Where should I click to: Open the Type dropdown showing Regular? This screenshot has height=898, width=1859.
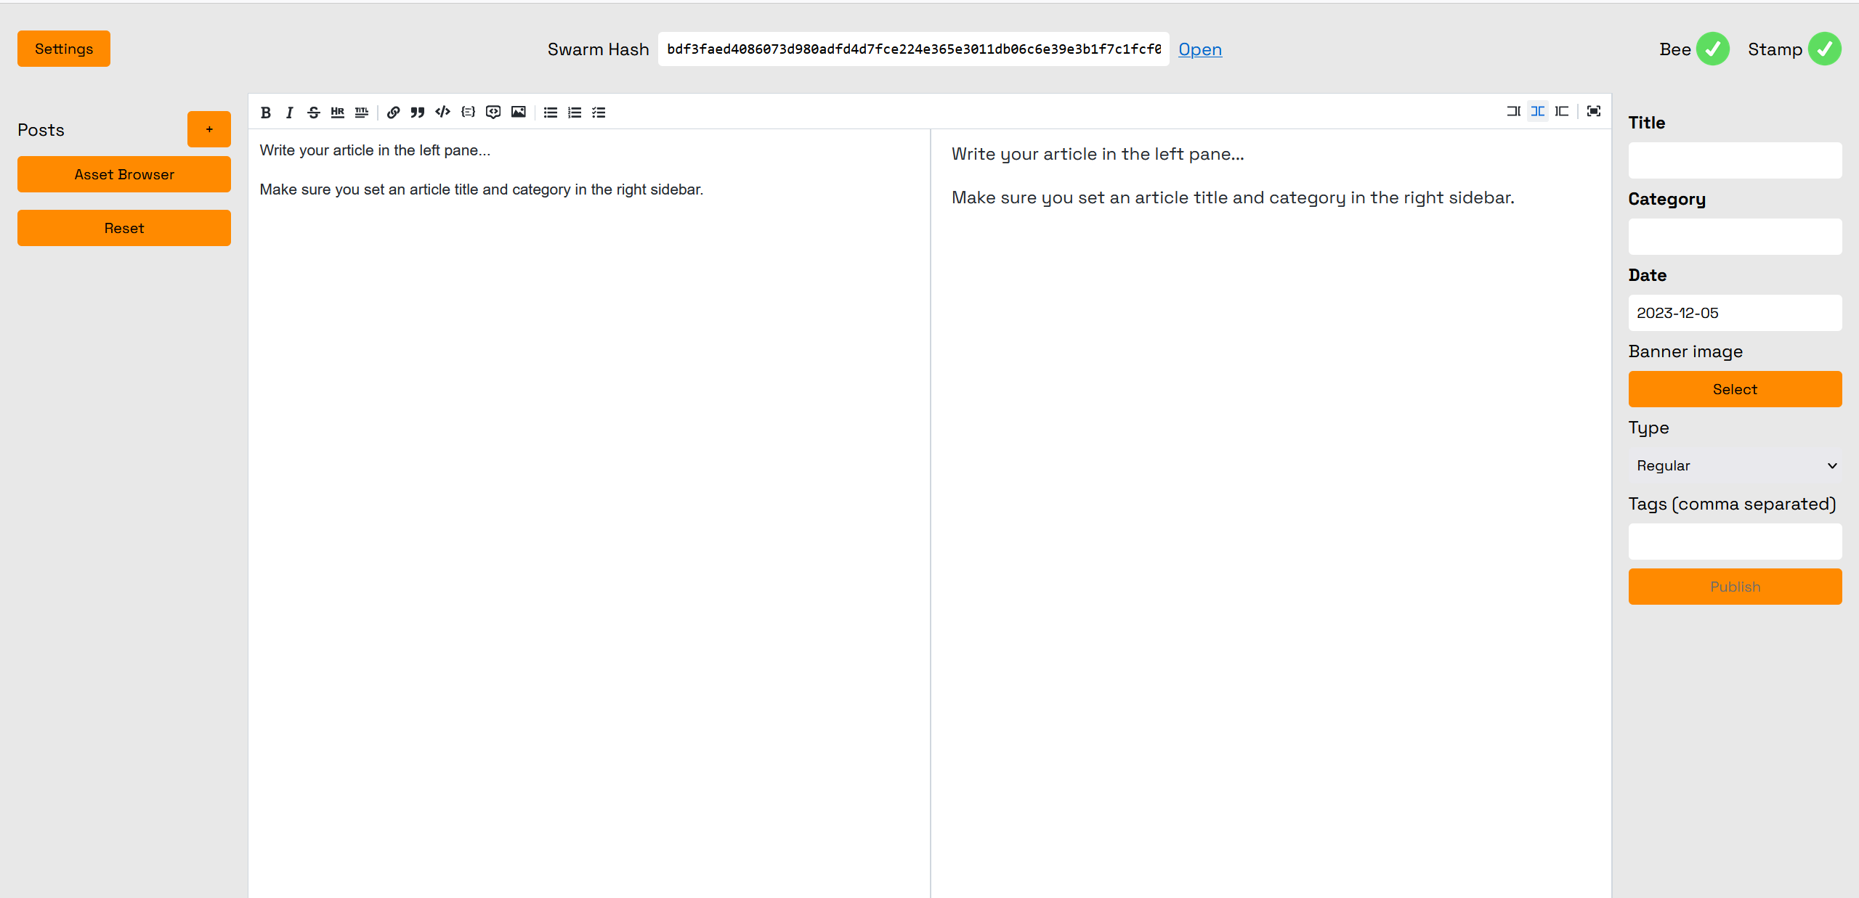click(x=1735, y=465)
